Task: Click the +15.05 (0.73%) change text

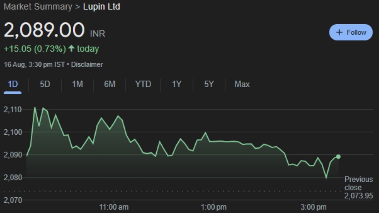Action: coord(35,49)
